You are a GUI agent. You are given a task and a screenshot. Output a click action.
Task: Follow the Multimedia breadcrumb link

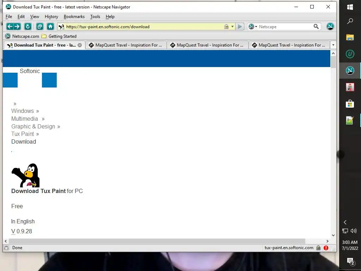tap(25, 119)
